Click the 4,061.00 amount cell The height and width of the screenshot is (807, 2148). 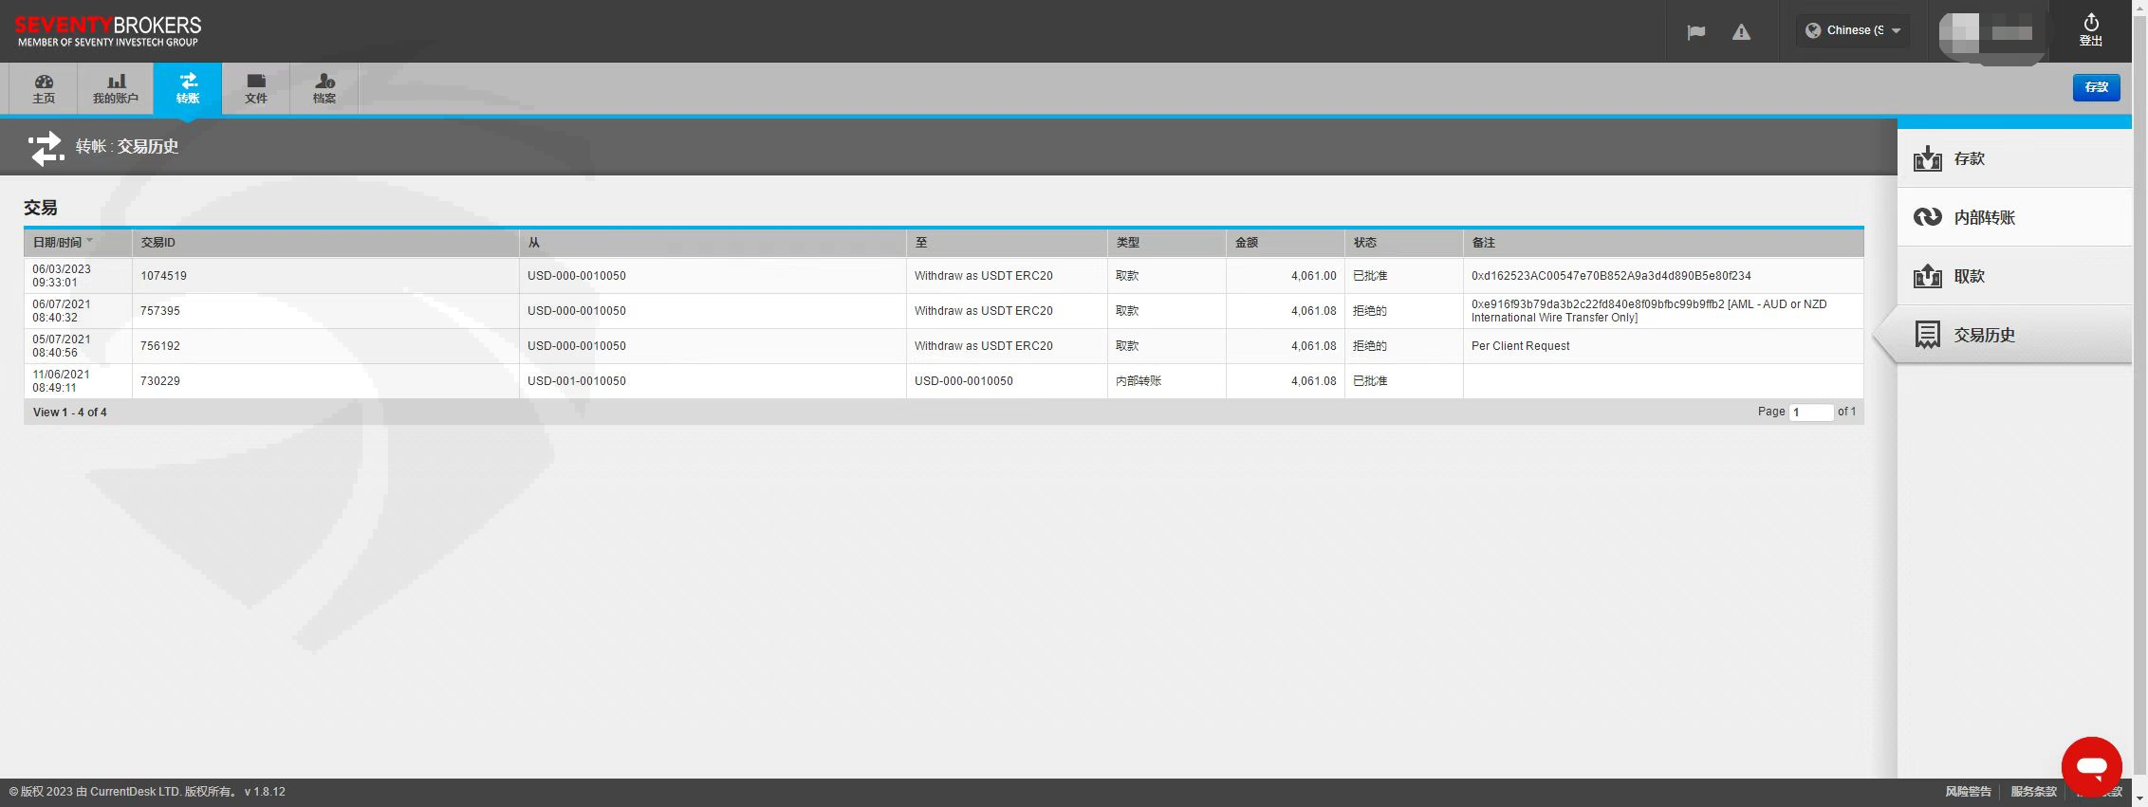[x=1285, y=276]
